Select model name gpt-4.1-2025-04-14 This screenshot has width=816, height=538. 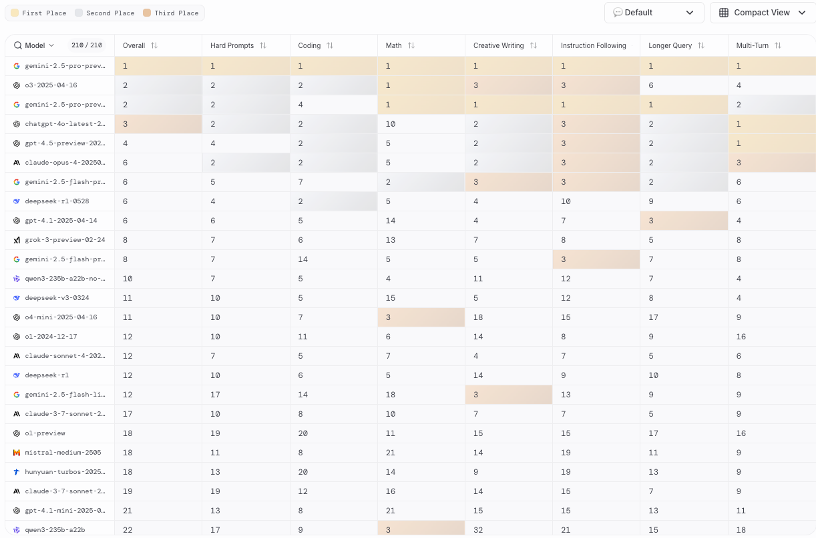tap(61, 221)
